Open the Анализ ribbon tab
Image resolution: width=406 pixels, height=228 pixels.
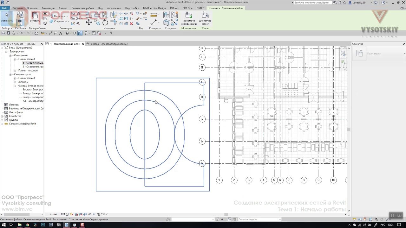[63, 8]
